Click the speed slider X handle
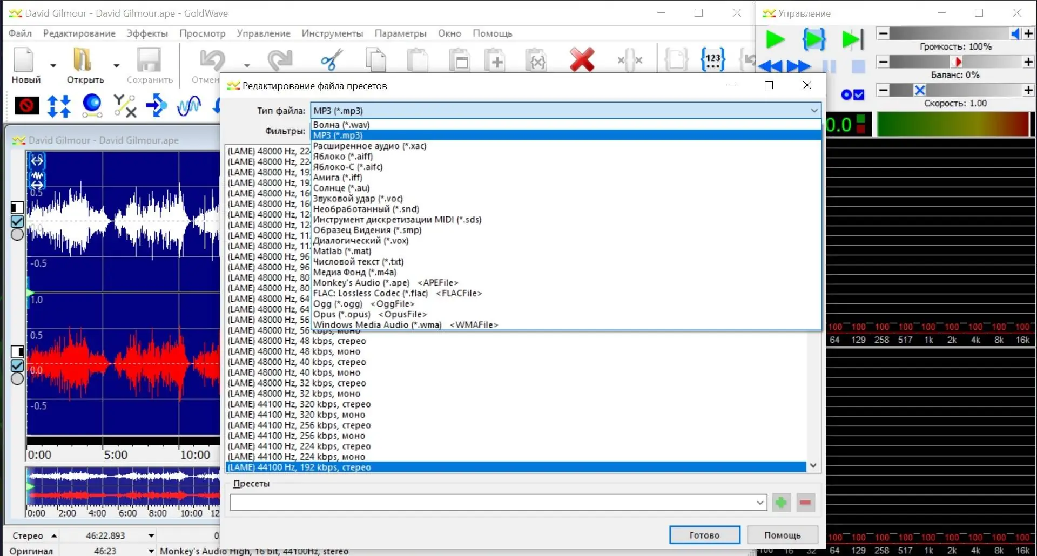 click(x=920, y=90)
